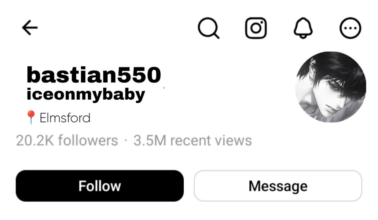Click the black Follow pill button
Screen dimensions: 378x220
click(x=100, y=186)
